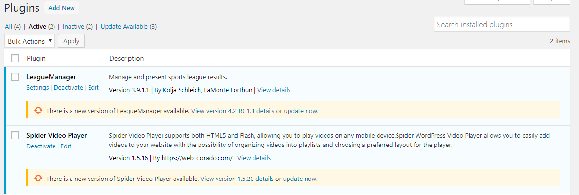Open the Update Available filter

pos(124,27)
